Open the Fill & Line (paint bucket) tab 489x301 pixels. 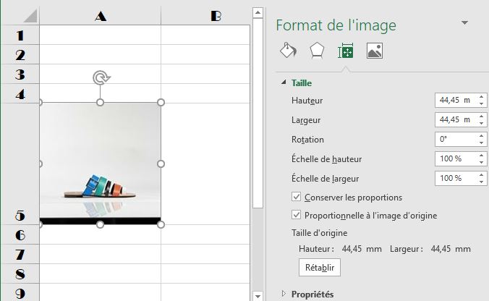(x=288, y=51)
